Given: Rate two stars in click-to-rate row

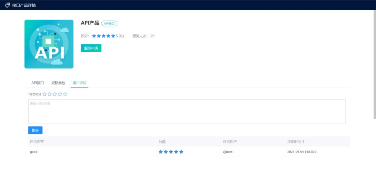Looking at the screenshot, I should (x=50, y=94).
